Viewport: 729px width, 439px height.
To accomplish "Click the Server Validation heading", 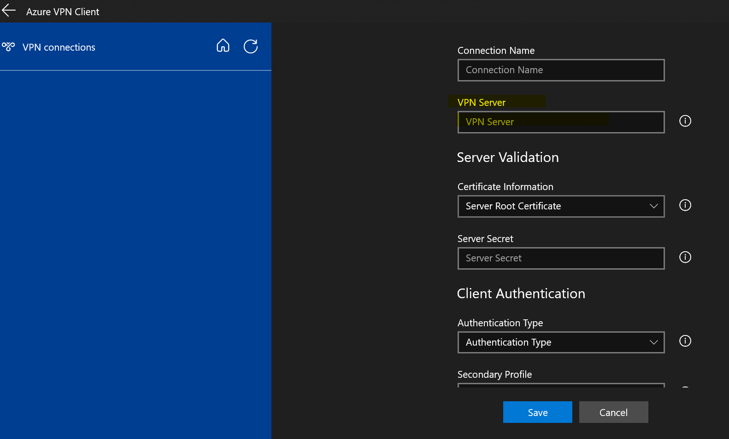I will pyautogui.click(x=508, y=157).
